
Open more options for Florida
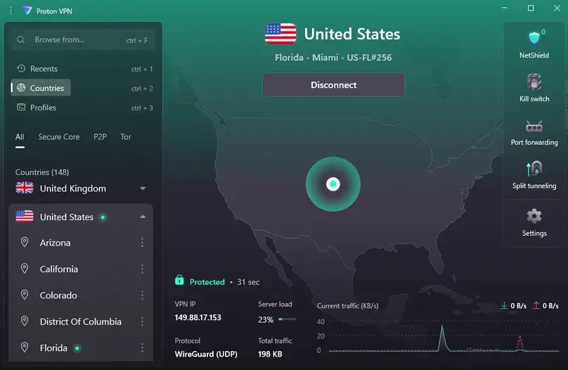pyautogui.click(x=142, y=348)
